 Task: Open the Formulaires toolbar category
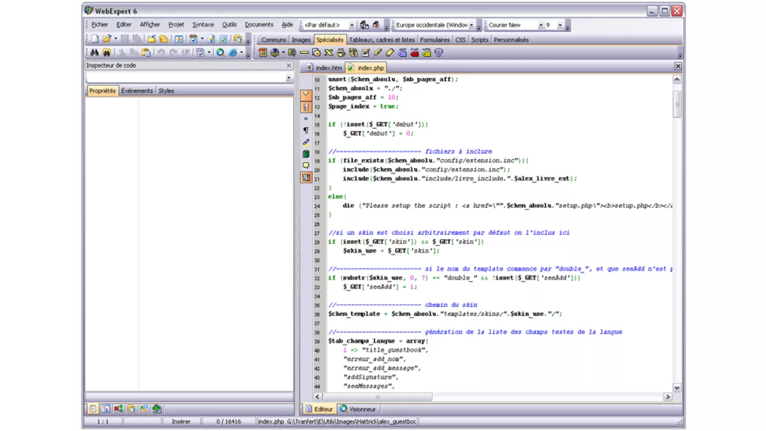pyautogui.click(x=434, y=39)
